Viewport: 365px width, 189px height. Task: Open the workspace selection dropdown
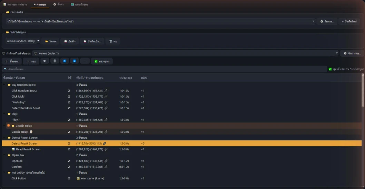click(160, 21)
